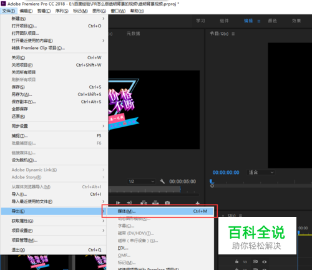
Task: Select 还原(R) menu item
Action: [54, 117]
